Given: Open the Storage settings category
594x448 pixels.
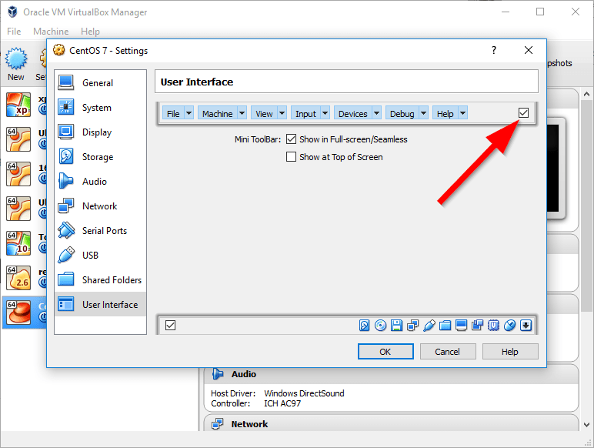Looking at the screenshot, I should pyautogui.click(x=100, y=156).
